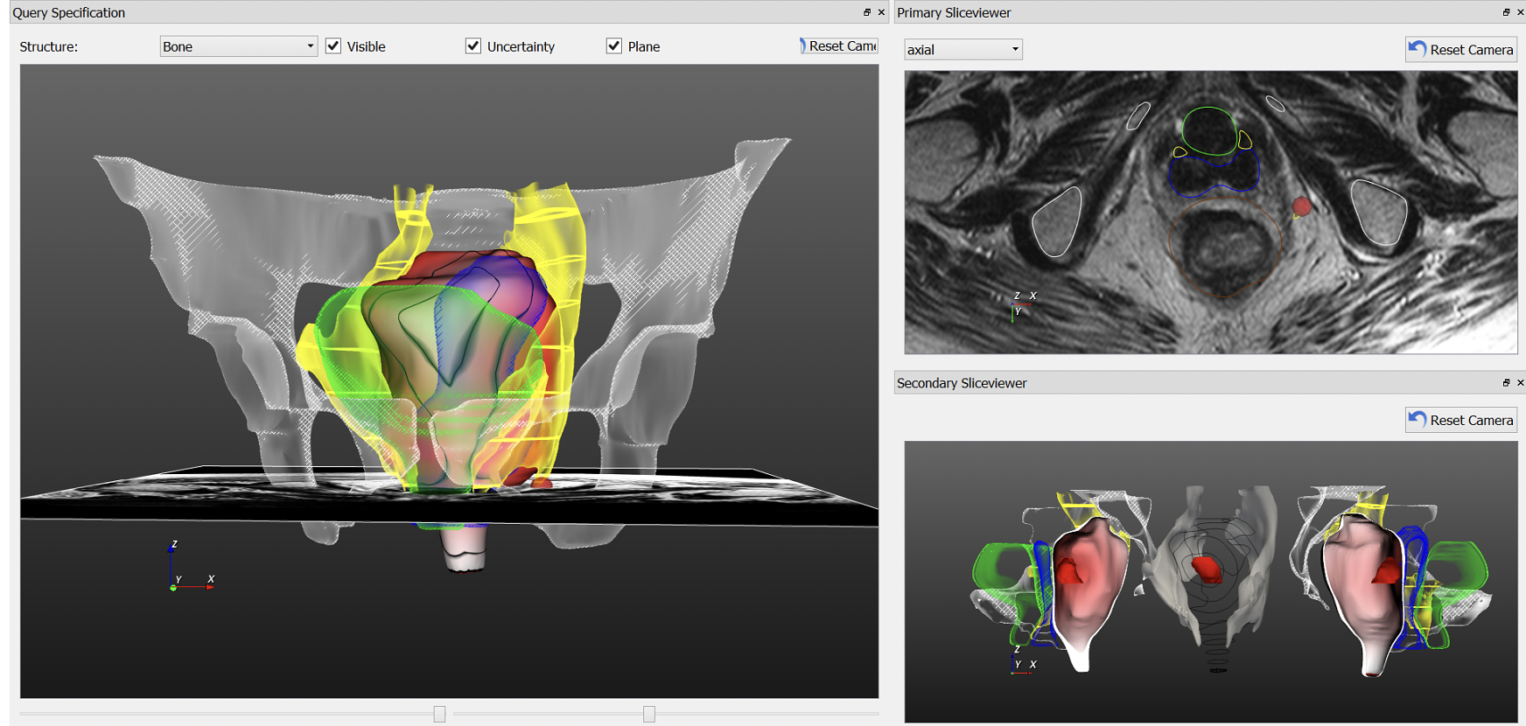Viewport: 1526px width, 726px height.
Task: Click the right bottom slider handle
Action: click(x=649, y=714)
